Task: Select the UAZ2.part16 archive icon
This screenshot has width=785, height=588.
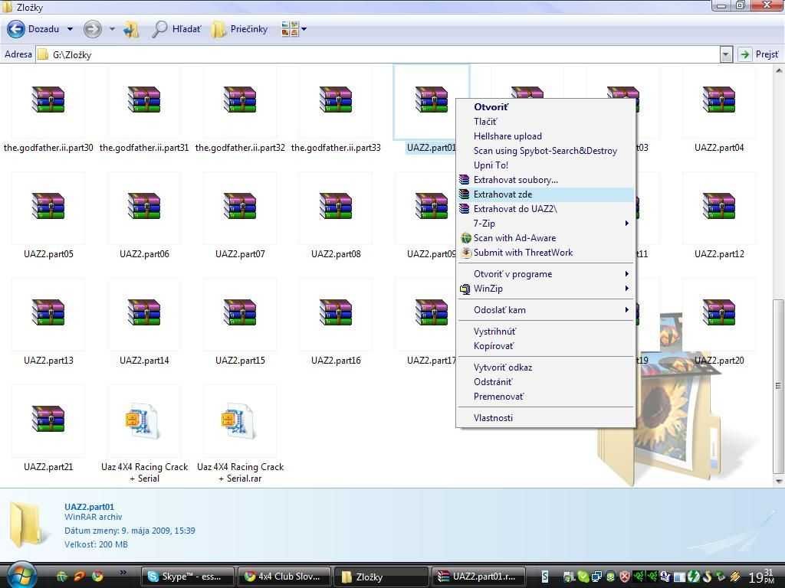Action: [336, 312]
